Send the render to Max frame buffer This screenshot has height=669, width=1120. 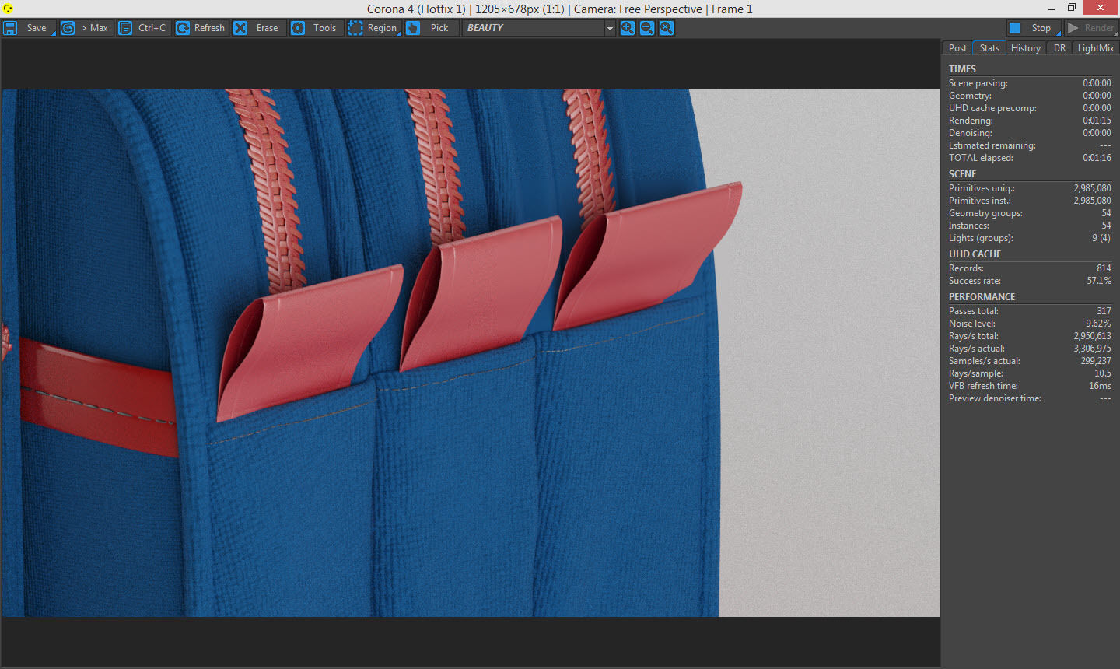[x=86, y=28]
